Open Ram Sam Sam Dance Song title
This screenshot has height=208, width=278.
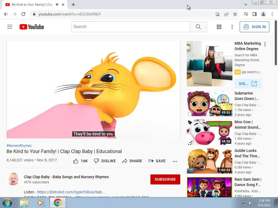tap(248, 182)
